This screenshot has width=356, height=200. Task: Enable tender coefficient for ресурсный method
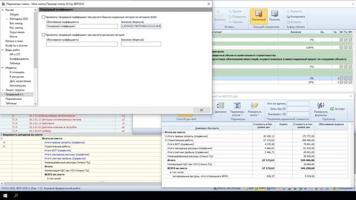[43, 35]
